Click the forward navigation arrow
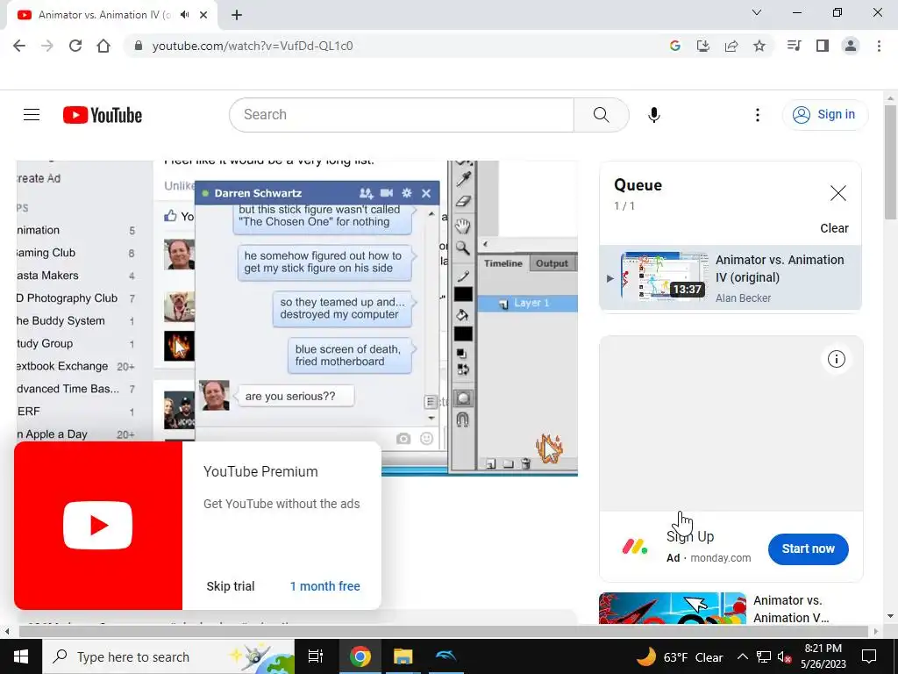 (x=47, y=46)
